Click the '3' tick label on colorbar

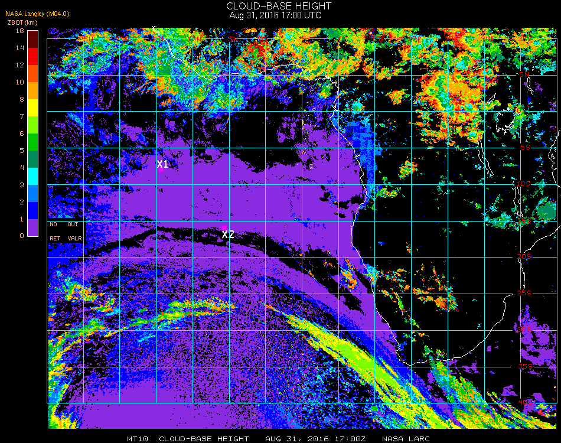click(21, 185)
